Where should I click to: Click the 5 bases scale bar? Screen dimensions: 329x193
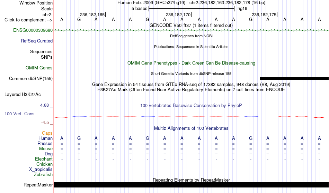point(192,9)
